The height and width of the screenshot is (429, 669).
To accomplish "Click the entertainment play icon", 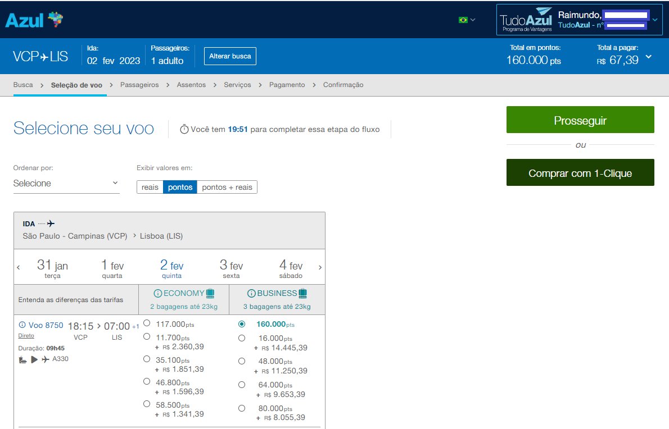I will (x=34, y=360).
